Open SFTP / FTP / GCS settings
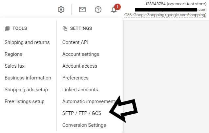This screenshot has width=209, height=133. coord(82,113)
